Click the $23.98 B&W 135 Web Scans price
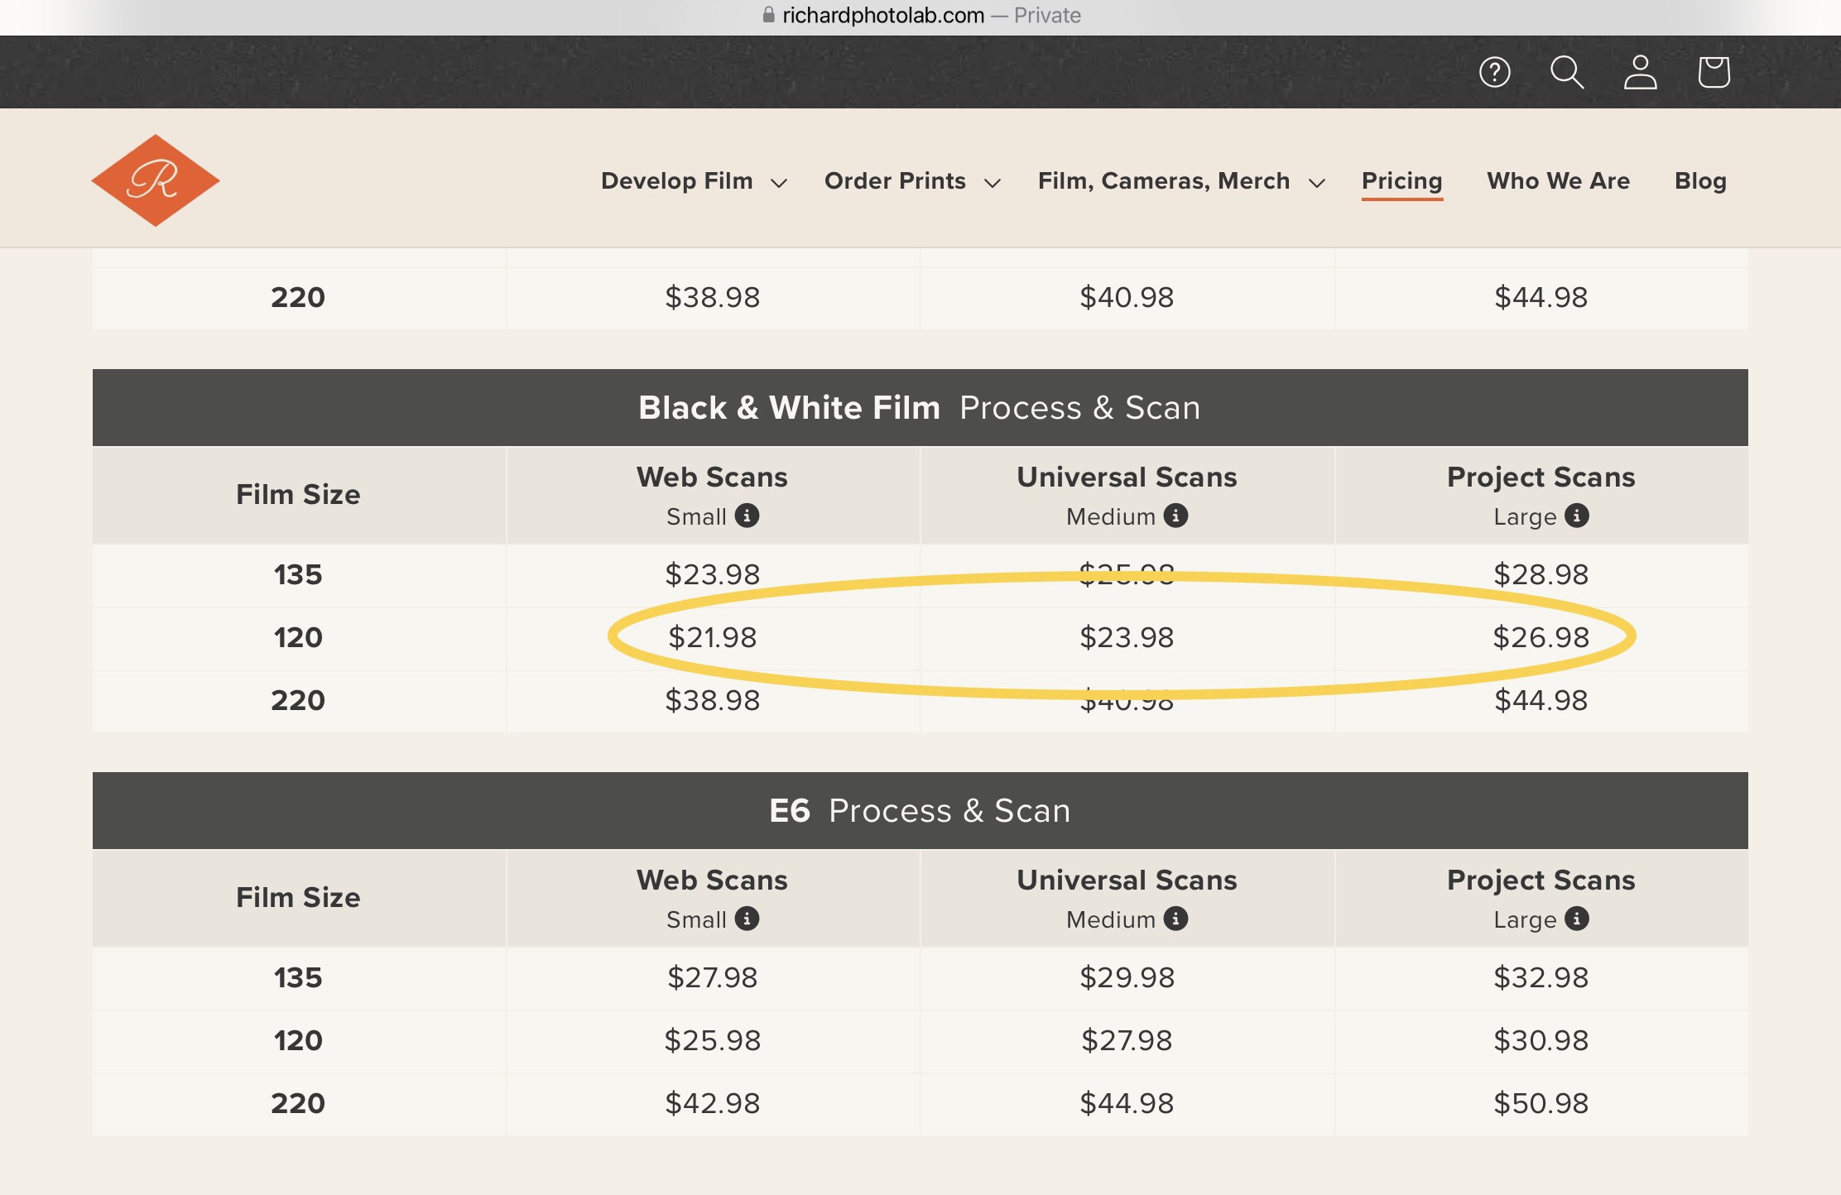 tap(712, 574)
